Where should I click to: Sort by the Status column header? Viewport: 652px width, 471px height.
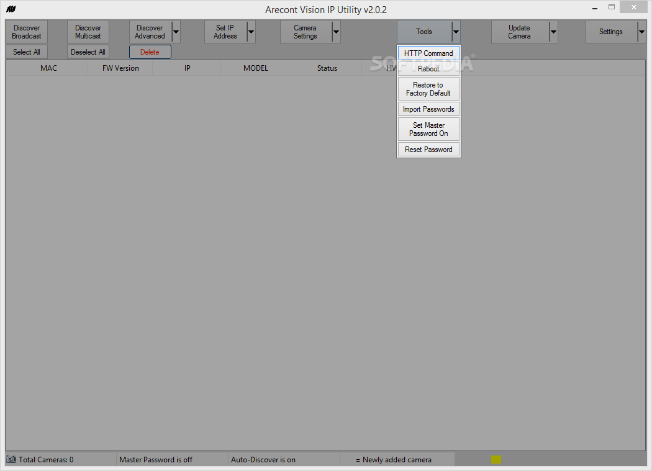click(x=327, y=68)
